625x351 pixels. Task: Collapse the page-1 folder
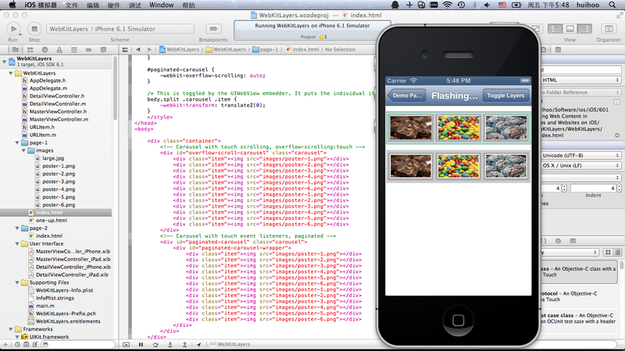(x=19, y=143)
